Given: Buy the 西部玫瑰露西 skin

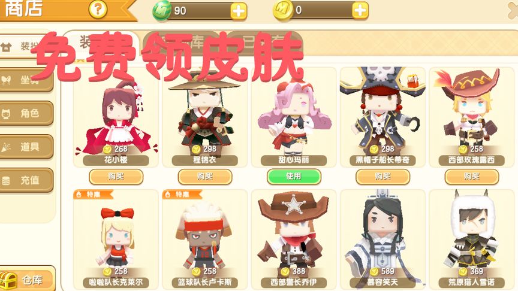Looking at the screenshot, I should pyautogui.click(x=471, y=177).
